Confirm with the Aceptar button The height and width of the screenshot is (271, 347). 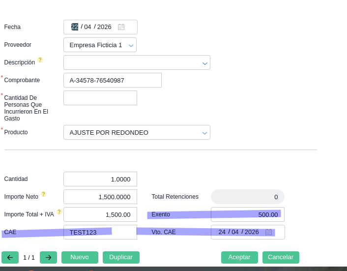point(239,257)
